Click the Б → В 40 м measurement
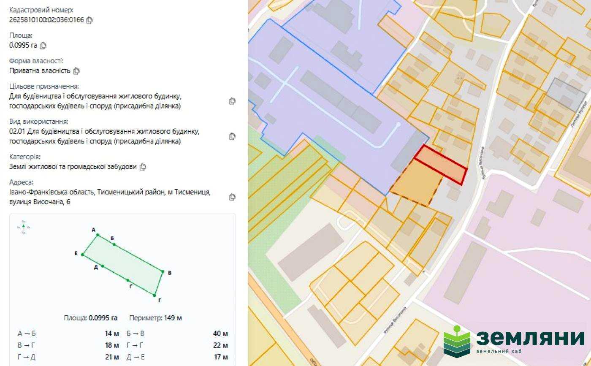The image size is (591, 366). 177,333
